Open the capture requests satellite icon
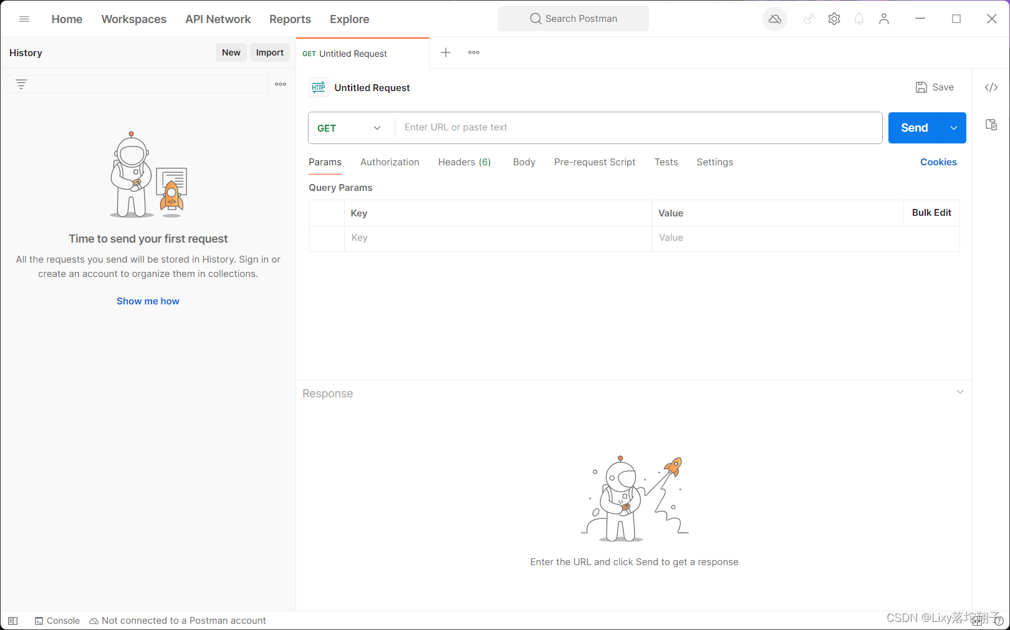Viewport: 1010px width, 630px height. tap(809, 19)
